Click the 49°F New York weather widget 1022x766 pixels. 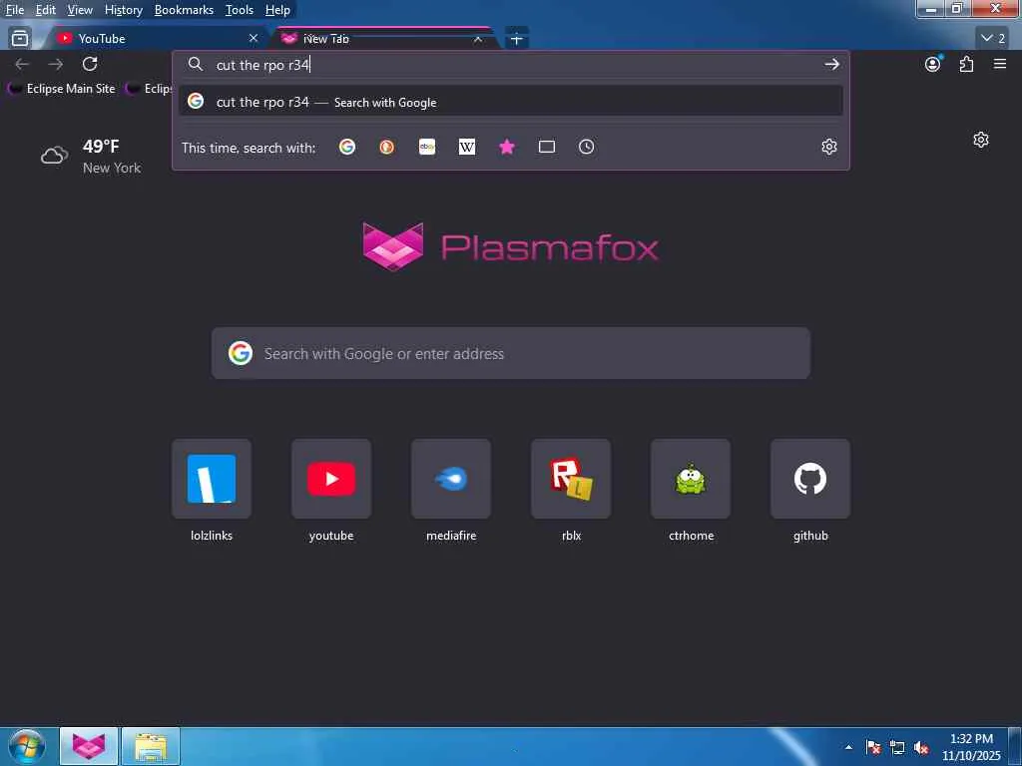[91, 157]
